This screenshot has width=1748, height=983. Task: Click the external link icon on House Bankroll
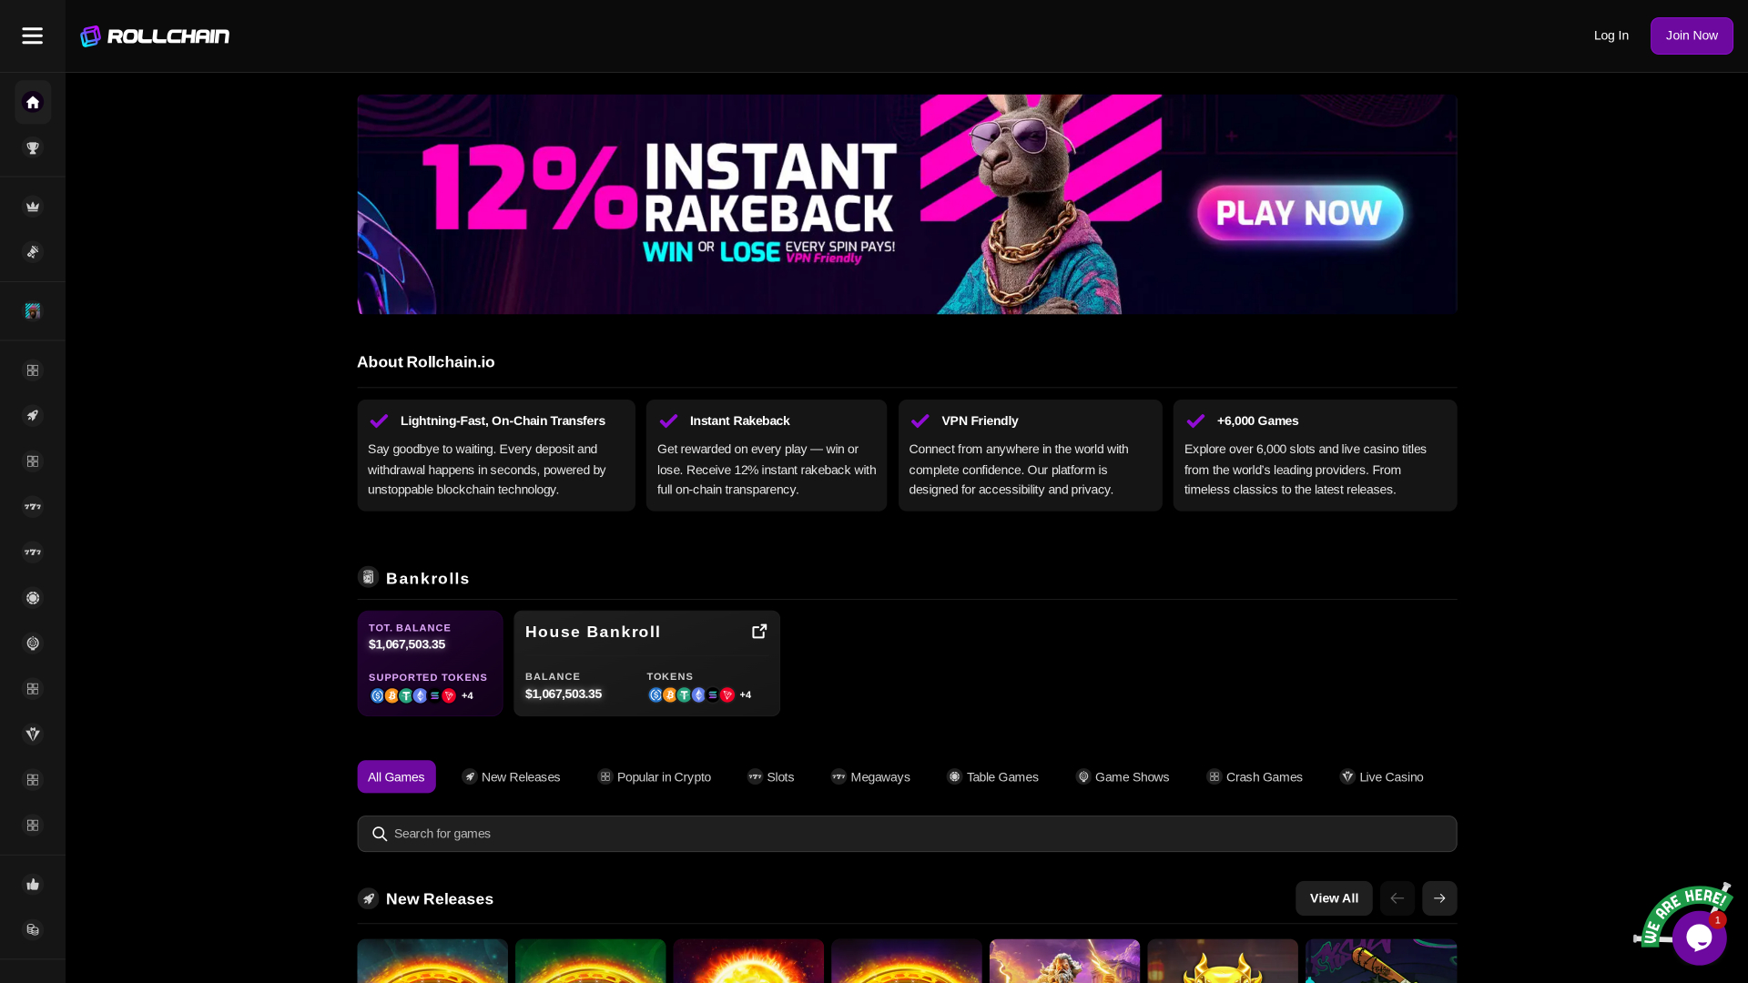759,631
